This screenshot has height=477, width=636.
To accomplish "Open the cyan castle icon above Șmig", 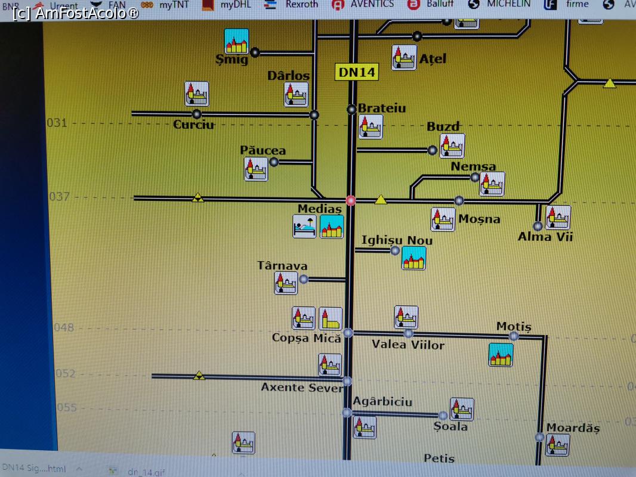I will (x=236, y=41).
